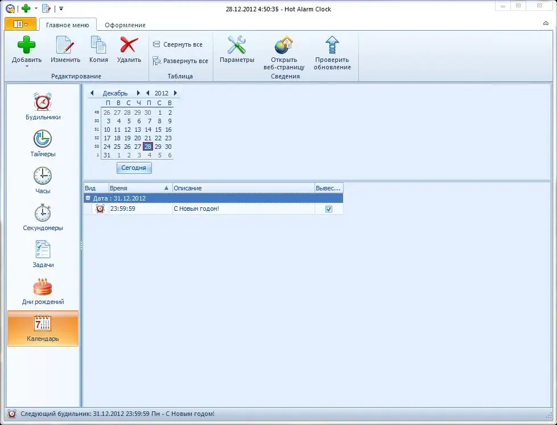Uncheck the checkbox in С Новым годом row
The width and height of the screenshot is (557, 425).
pos(329,209)
